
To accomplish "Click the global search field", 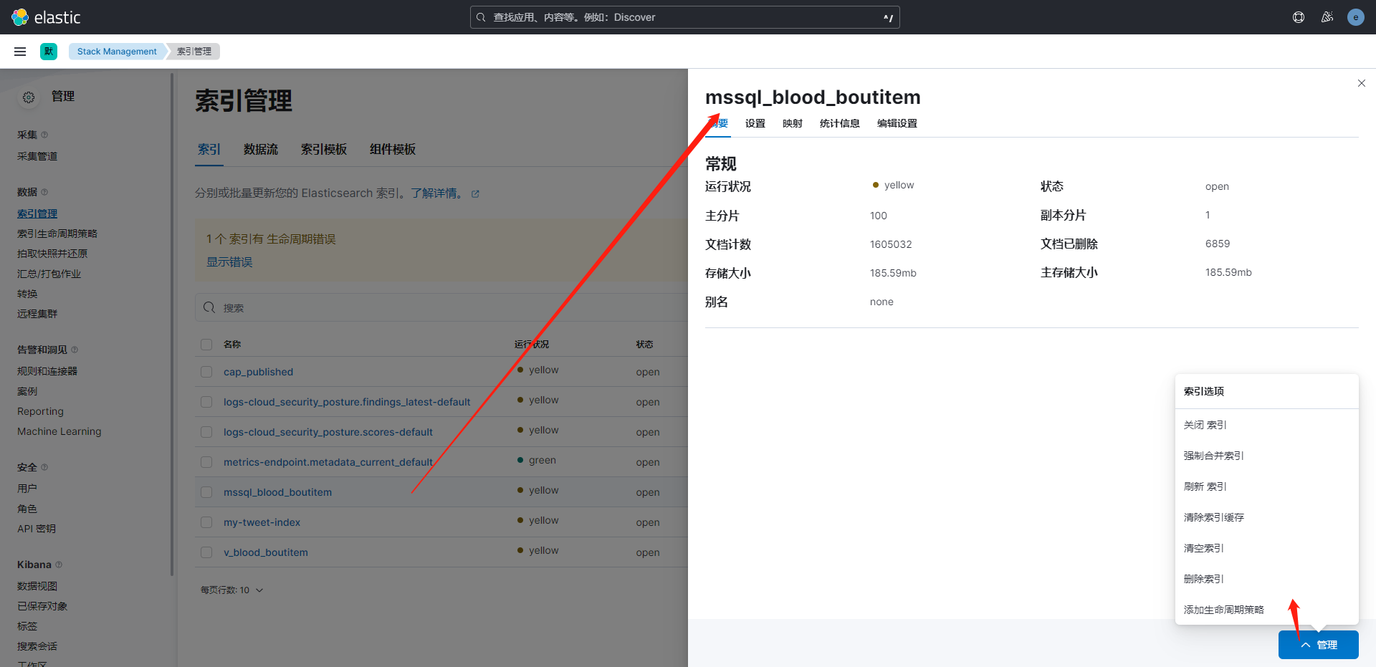I will tap(685, 17).
